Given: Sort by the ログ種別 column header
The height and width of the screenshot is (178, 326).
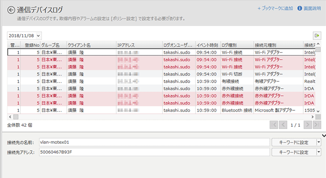Looking at the screenshot, I should coord(237,45).
